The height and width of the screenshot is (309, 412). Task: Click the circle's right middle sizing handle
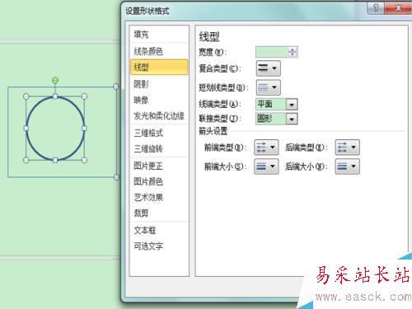pos(84,128)
